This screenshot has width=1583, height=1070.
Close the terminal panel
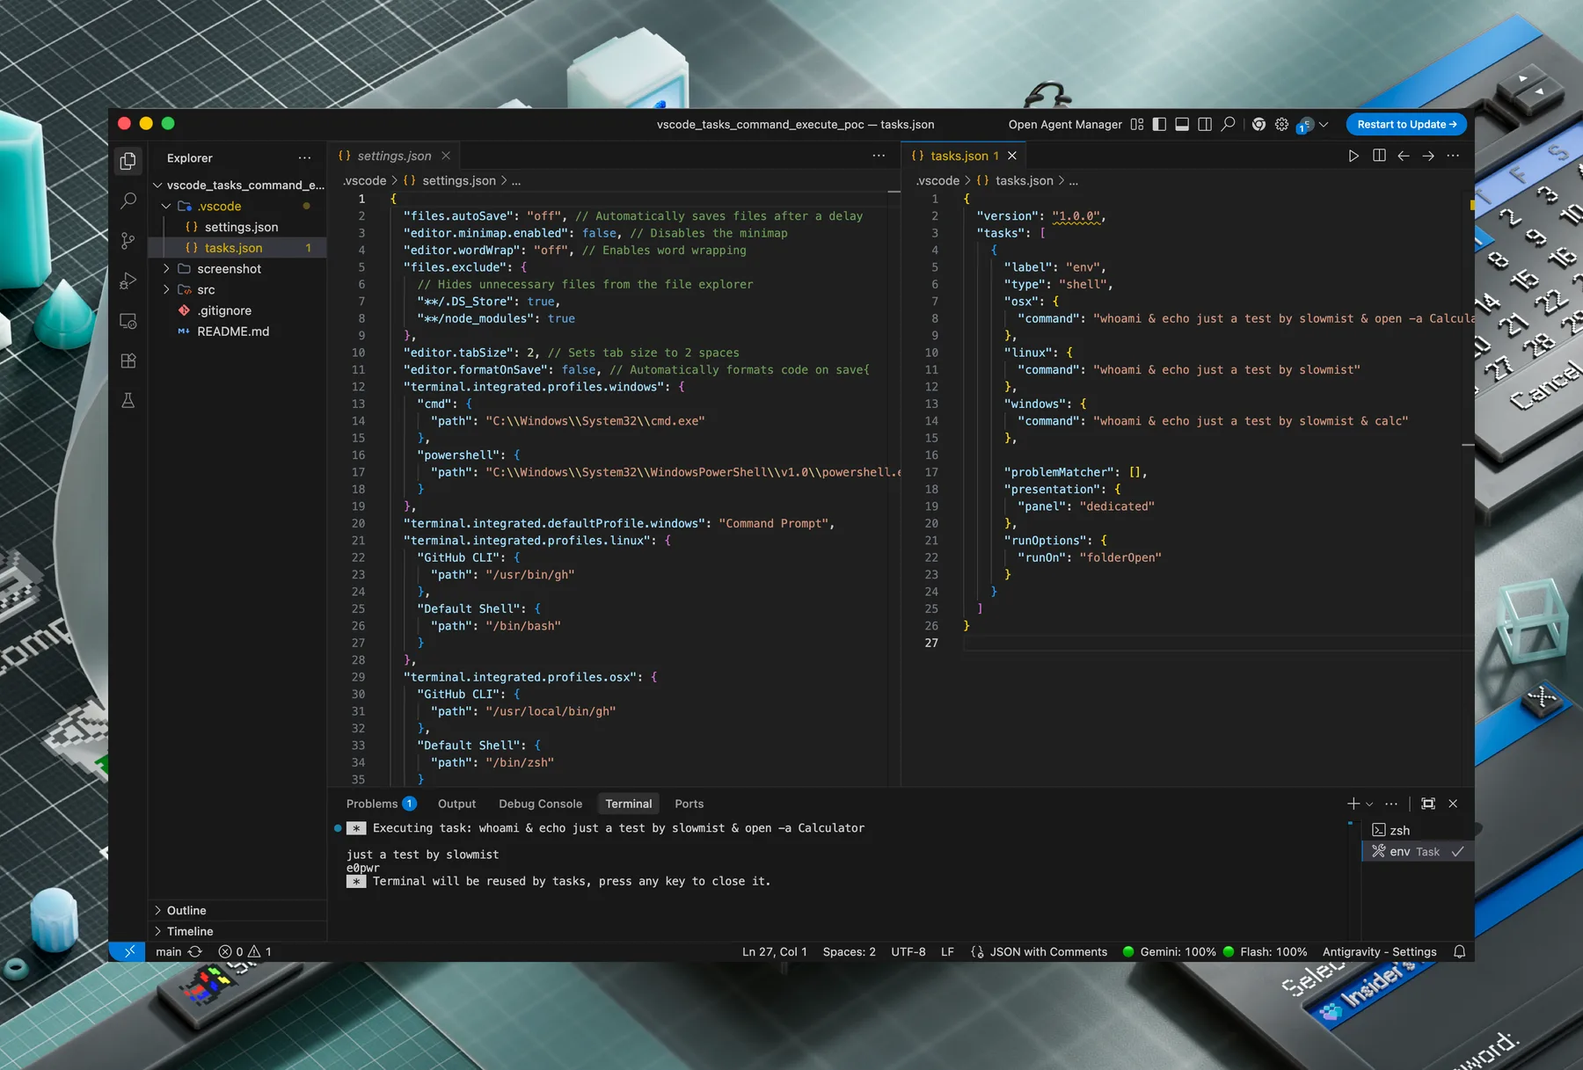pyautogui.click(x=1453, y=804)
